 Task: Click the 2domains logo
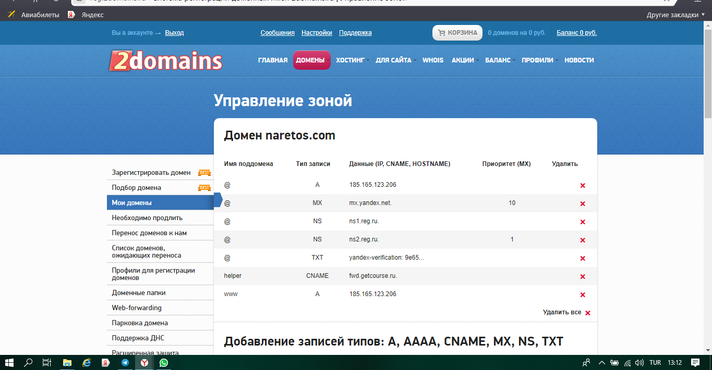165,60
